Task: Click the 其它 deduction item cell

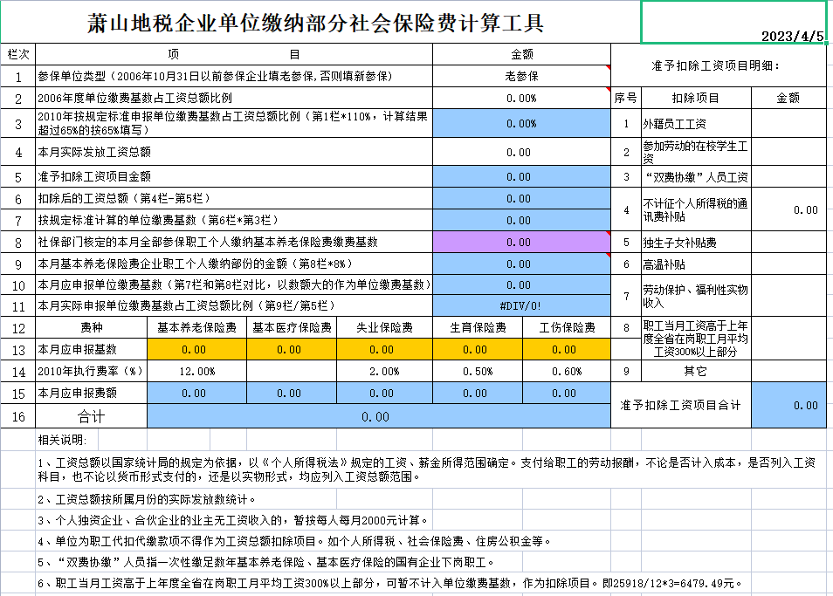Action: [x=696, y=372]
